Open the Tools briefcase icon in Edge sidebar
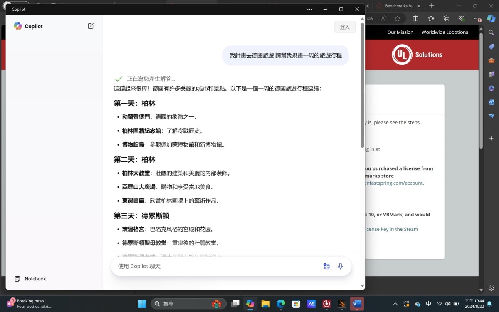Viewport: 499px width, 312px height. (x=491, y=61)
